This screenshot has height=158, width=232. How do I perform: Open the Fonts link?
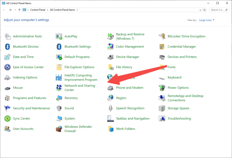[x=171, y=67]
